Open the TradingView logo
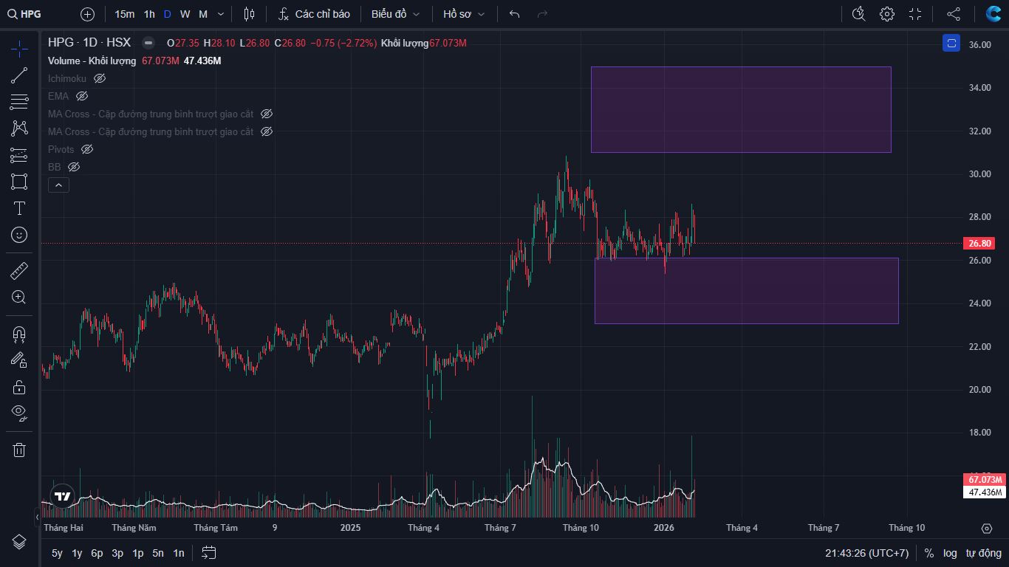The height and width of the screenshot is (567, 1009). tap(63, 496)
